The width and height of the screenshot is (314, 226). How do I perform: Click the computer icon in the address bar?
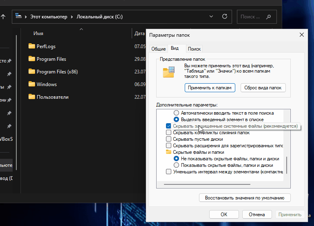[18, 16]
